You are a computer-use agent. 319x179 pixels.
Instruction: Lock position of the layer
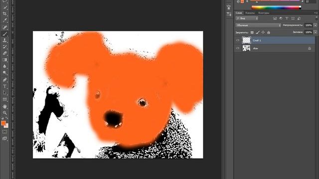pyautogui.click(x=263, y=32)
